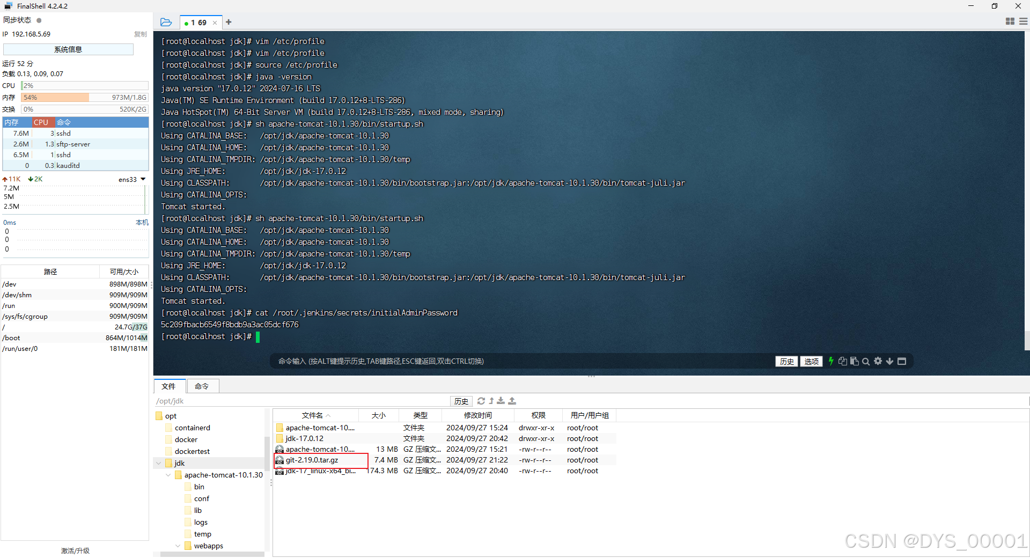Focus the command input field

[523, 361]
